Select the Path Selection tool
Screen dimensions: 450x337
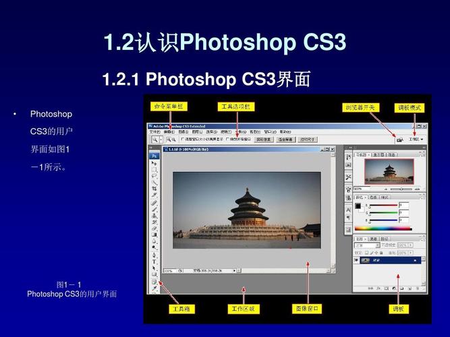(x=154, y=268)
